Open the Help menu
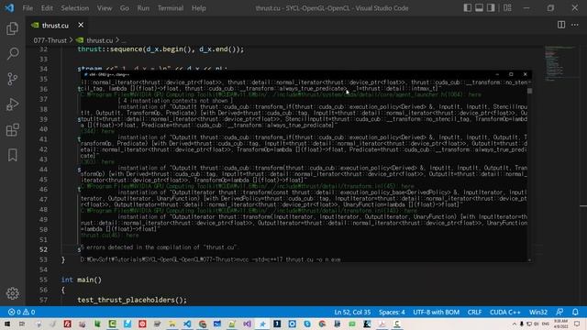This screenshot has height=330, width=587. pyautogui.click(x=199, y=8)
